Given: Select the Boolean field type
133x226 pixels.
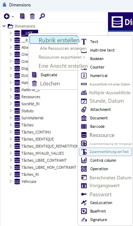Looking at the screenshot, I should (x=97, y=59).
